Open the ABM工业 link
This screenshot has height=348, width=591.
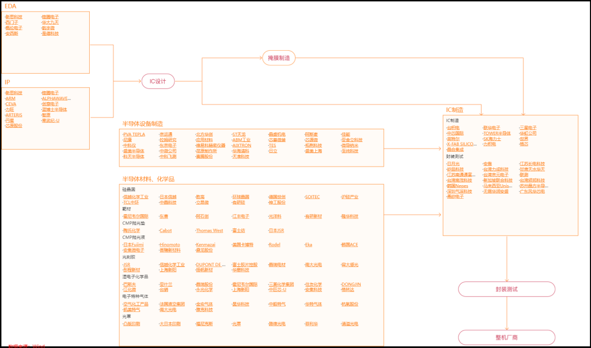[241, 140]
